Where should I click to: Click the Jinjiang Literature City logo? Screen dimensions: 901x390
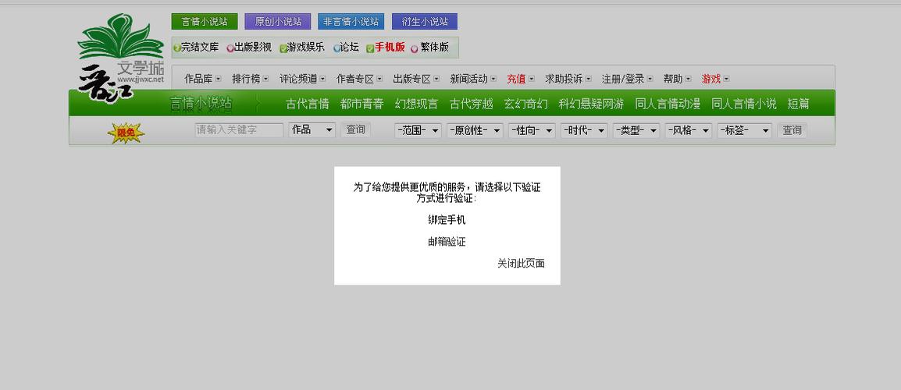click(x=121, y=58)
